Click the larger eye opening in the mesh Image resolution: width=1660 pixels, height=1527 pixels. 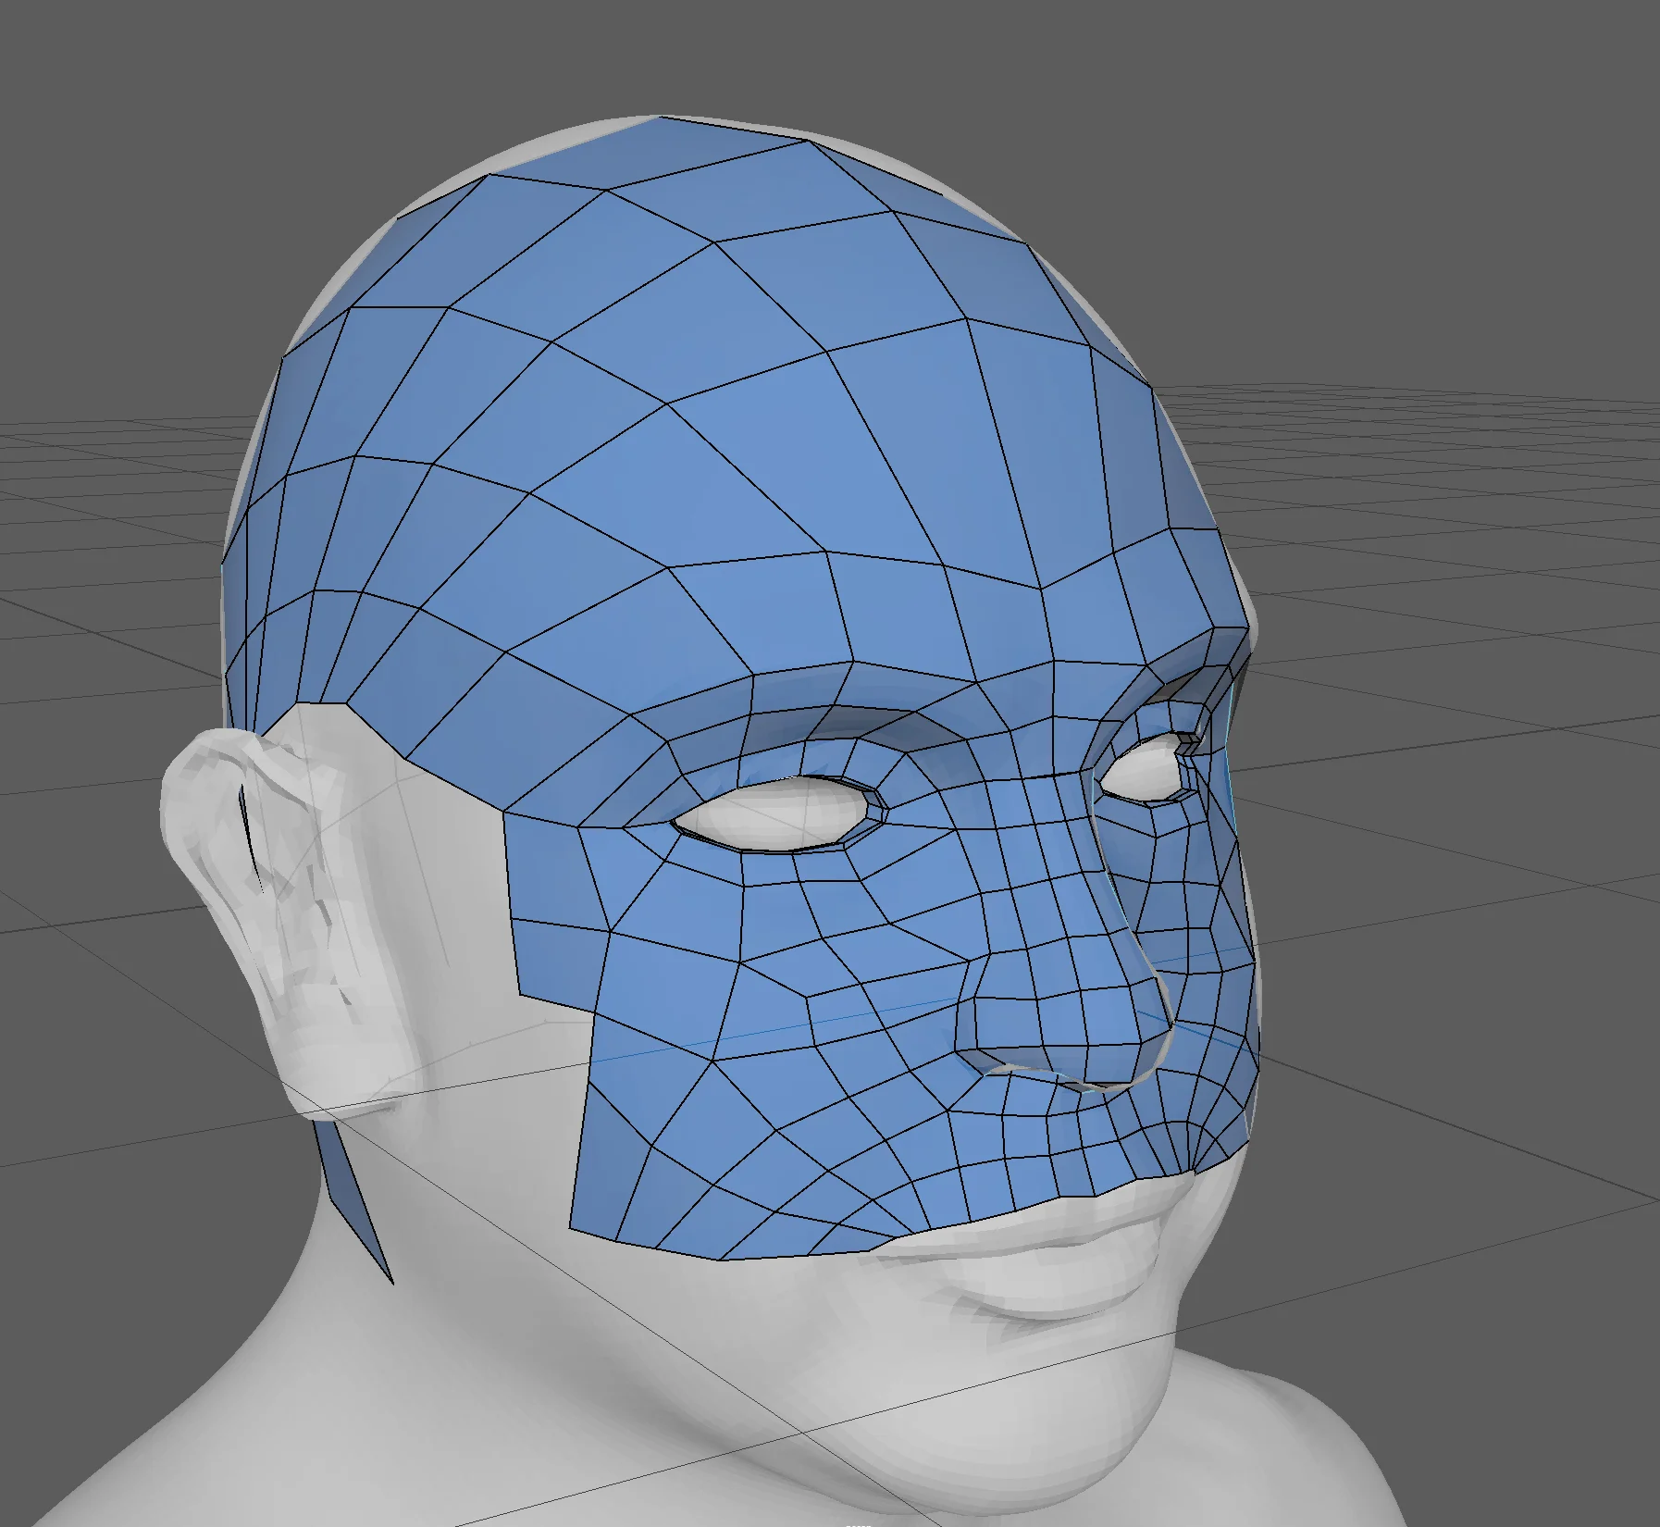coord(777,813)
